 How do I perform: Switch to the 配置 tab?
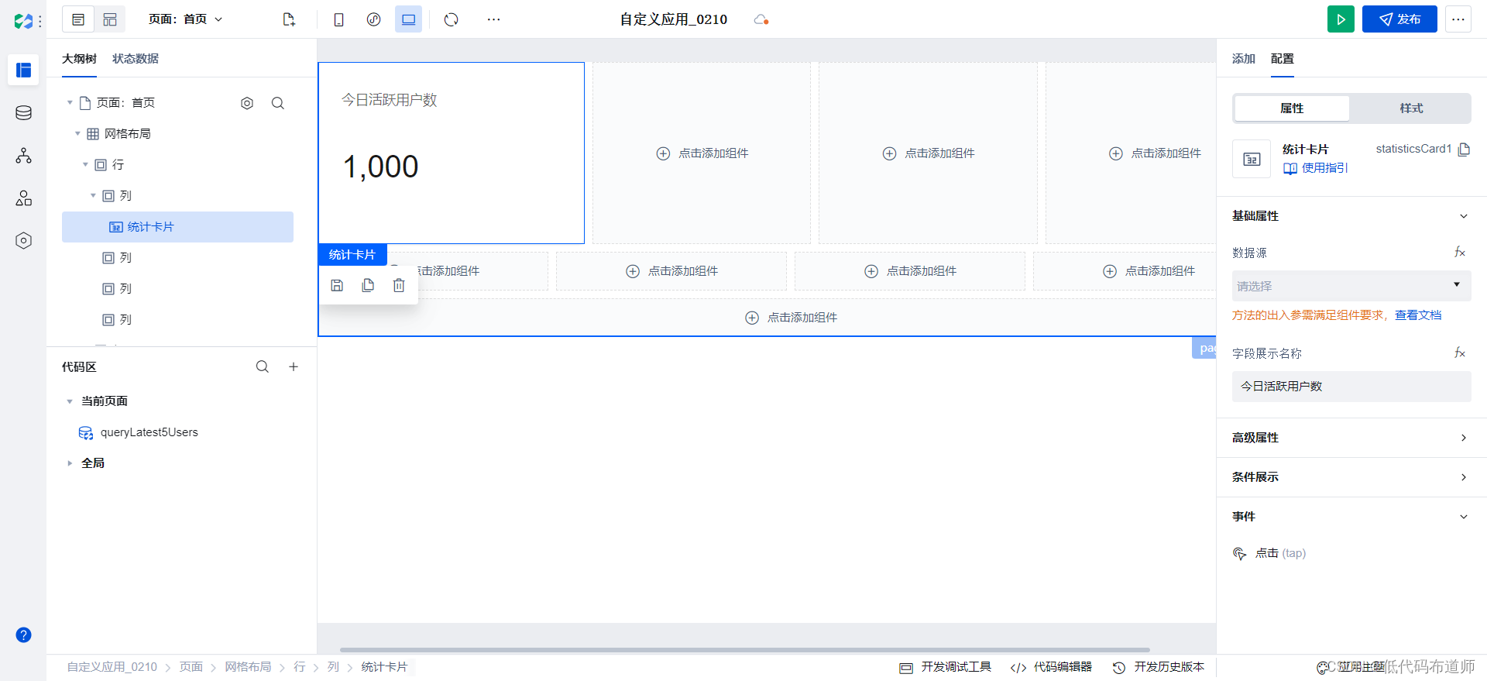click(1283, 59)
